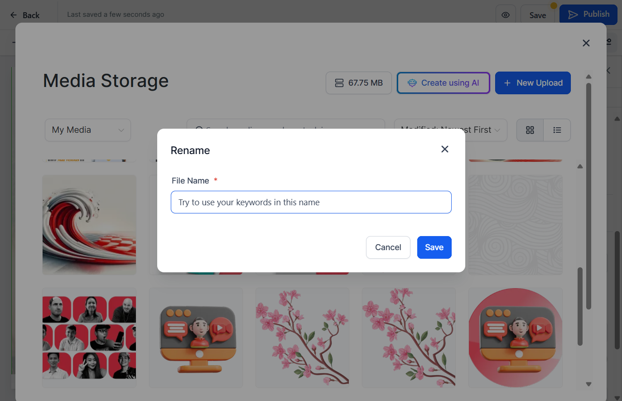Click the File Name input field
Viewport: 622px width, 401px height.
coord(311,202)
